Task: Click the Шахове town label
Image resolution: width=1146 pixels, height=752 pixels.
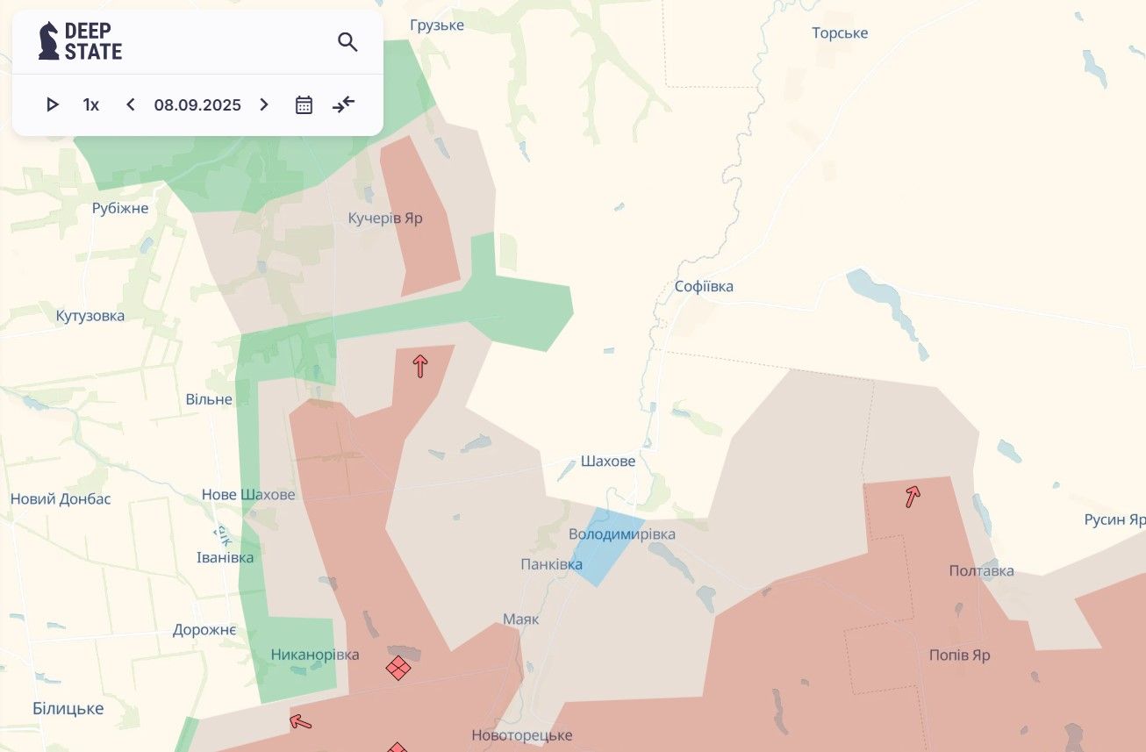Action: click(607, 462)
